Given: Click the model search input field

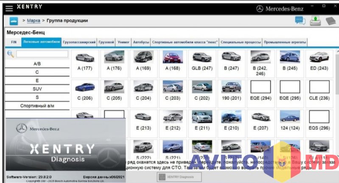Looking at the screenshot, I should [42, 54].
